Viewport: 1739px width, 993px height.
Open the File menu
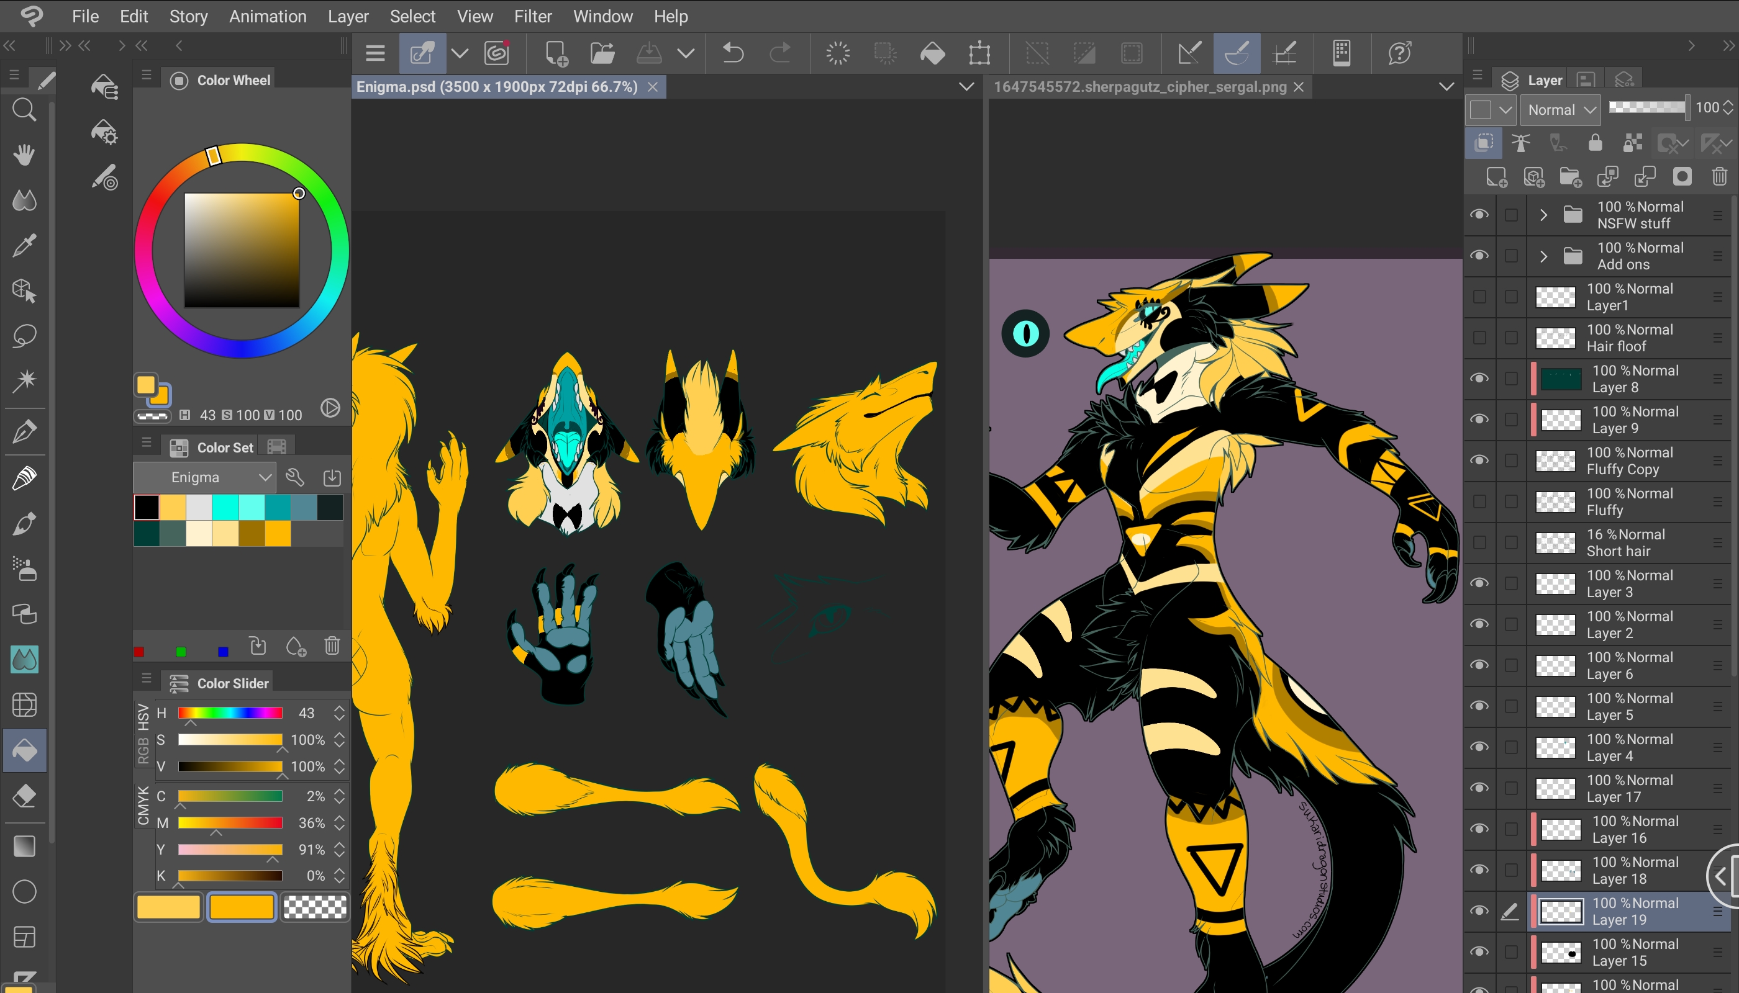84,16
